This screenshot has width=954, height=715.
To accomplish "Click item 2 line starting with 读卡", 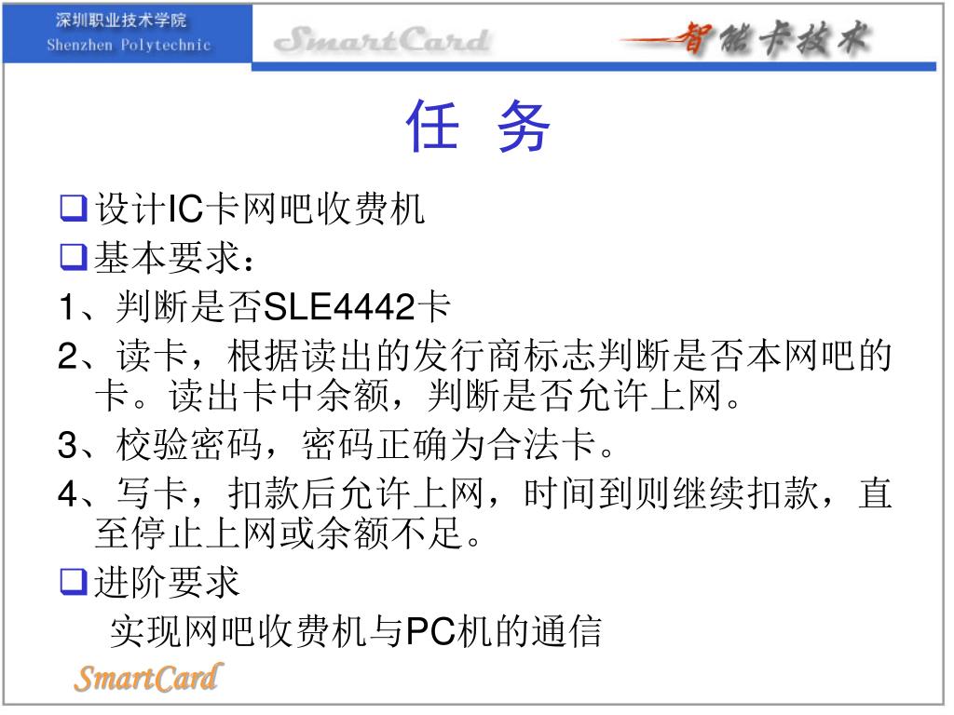I will [x=474, y=355].
